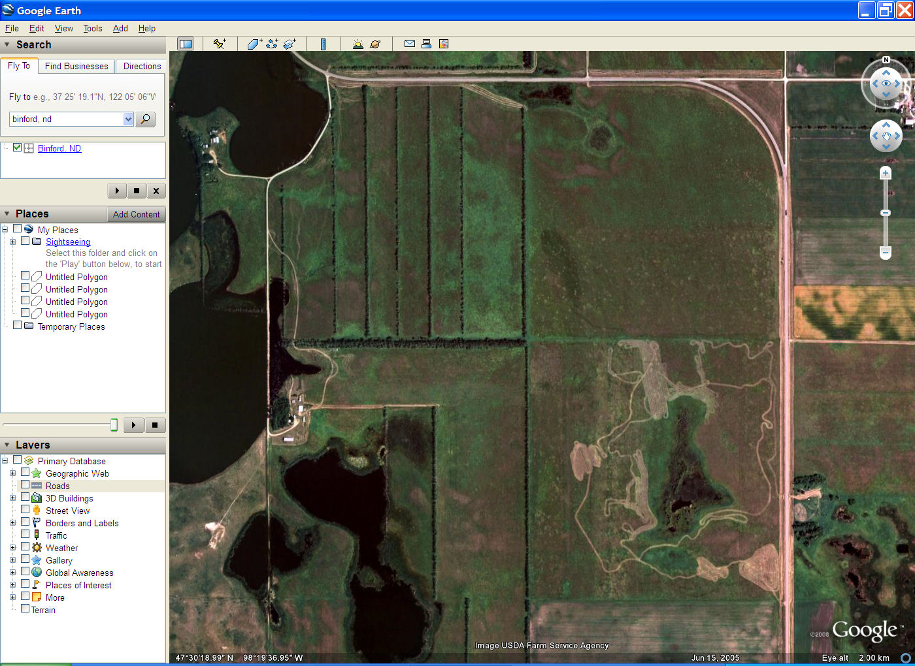The width and height of the screenshot is (915, 666).
Task: Open the Help menu
Action: click(x=147, y=28)
